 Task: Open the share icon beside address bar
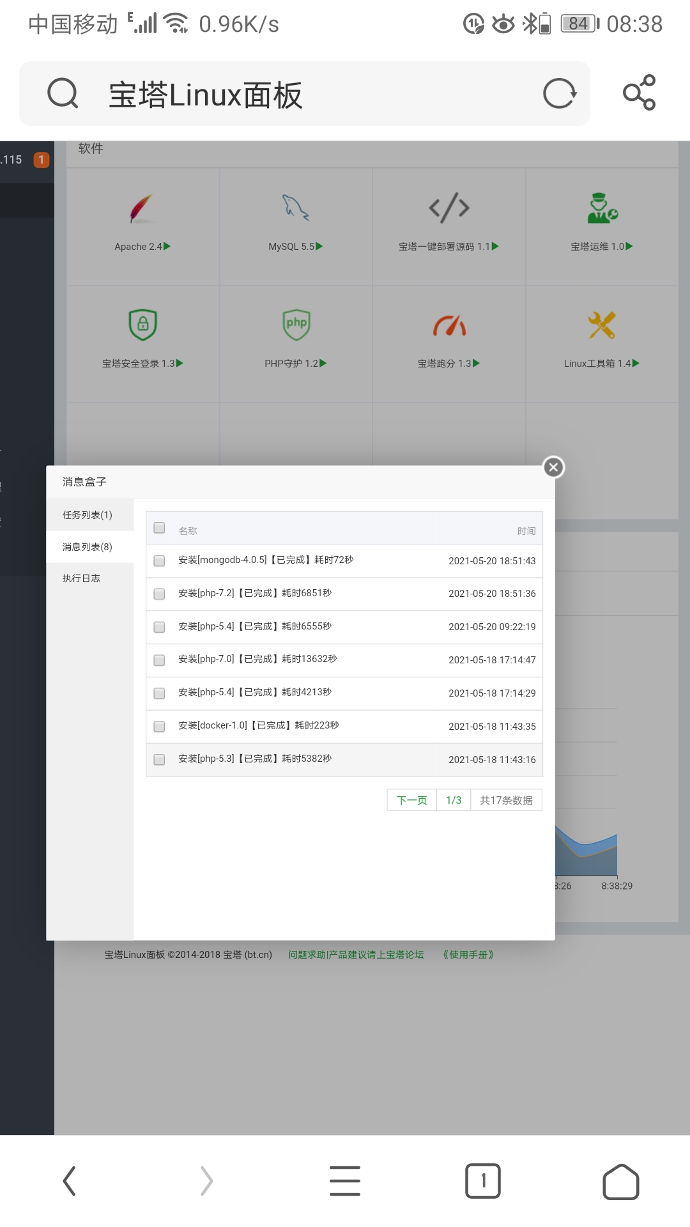[640, 93]
